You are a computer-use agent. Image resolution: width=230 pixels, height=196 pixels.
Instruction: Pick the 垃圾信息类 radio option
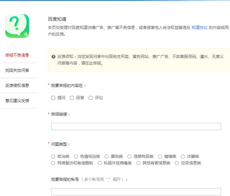(177, 163)
